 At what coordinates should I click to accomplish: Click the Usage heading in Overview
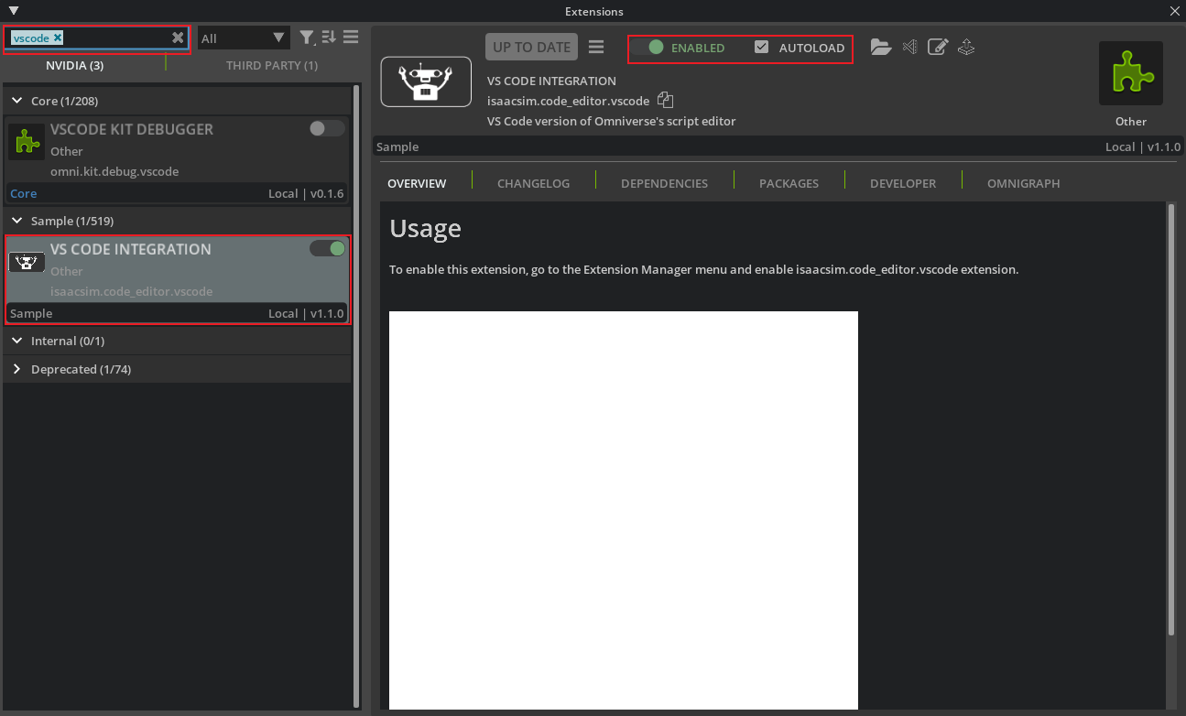click(x=425, y=229)
